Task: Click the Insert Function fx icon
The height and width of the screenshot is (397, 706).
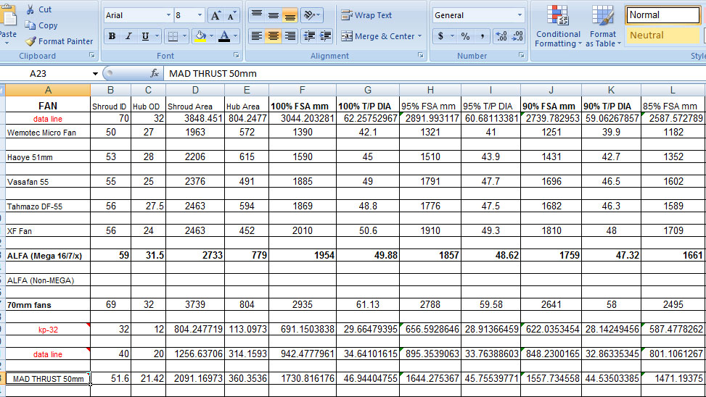Action: pyautogui.click(x=154, y=73)
